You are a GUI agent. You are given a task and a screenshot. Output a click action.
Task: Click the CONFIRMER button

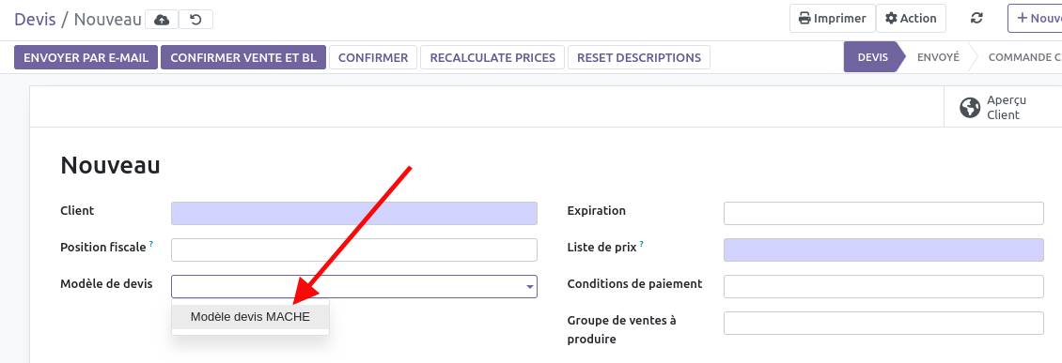point(373,57)
